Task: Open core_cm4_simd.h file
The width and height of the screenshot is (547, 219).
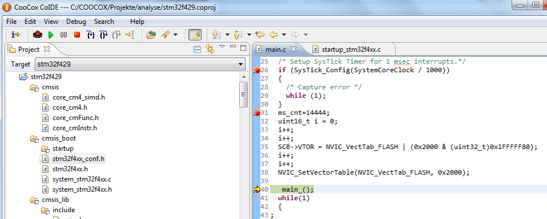Action: pos(79,97)
